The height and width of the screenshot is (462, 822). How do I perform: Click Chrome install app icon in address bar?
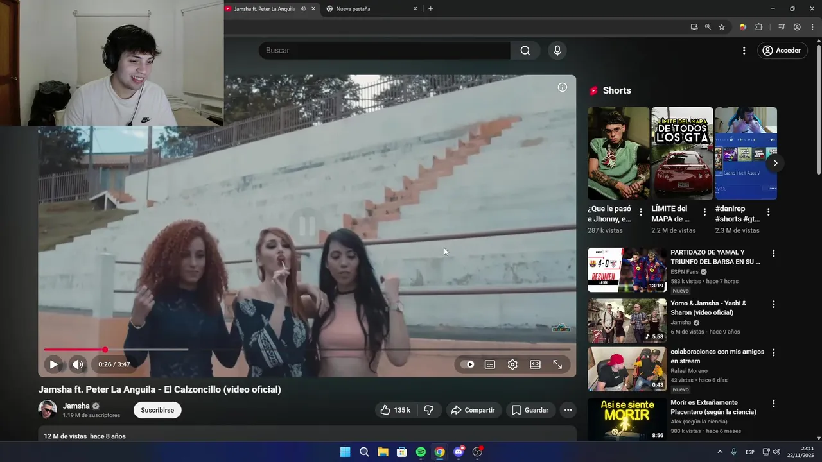pyautogui.click(x=694, y=27)
